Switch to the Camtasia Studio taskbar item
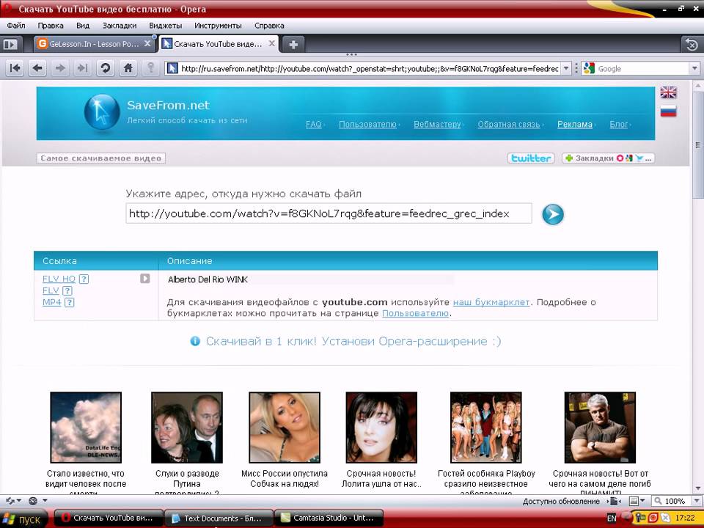The image size is (704, 528). (x=329, y=518)
